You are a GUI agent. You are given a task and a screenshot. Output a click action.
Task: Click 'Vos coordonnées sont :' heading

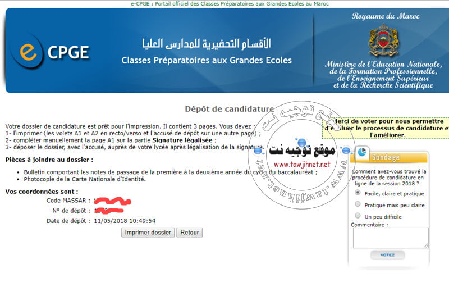(x=42, y=192)
